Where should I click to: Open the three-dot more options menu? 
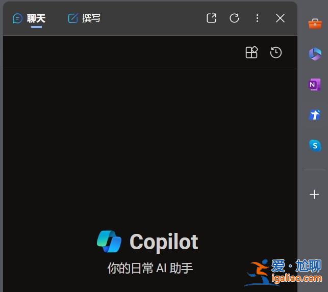point(257,18)
